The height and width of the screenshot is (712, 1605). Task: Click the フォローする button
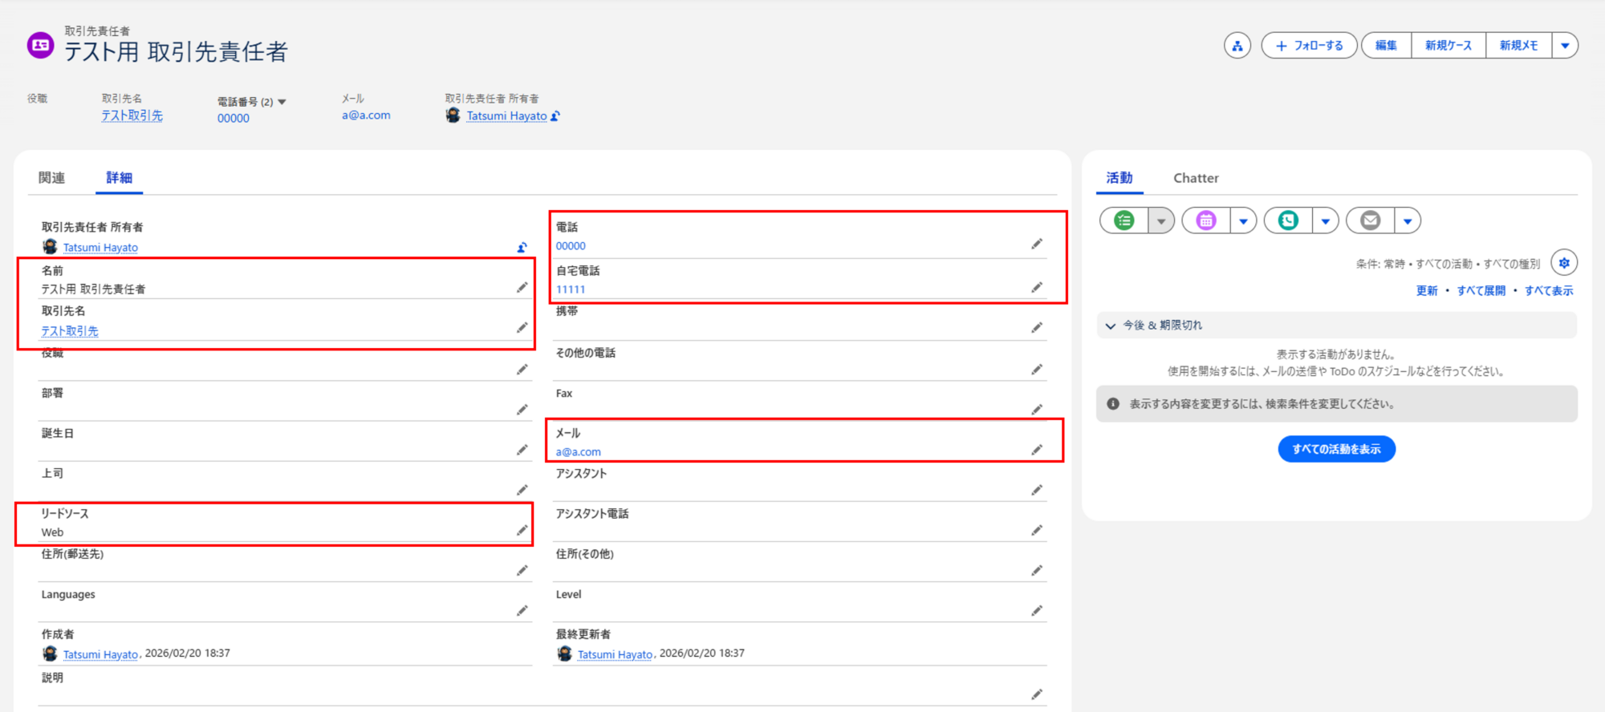pyautogui.click(x=1309, y=46)
